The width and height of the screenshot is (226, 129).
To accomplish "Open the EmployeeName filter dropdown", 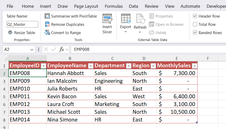I will (x=91, y=66).
